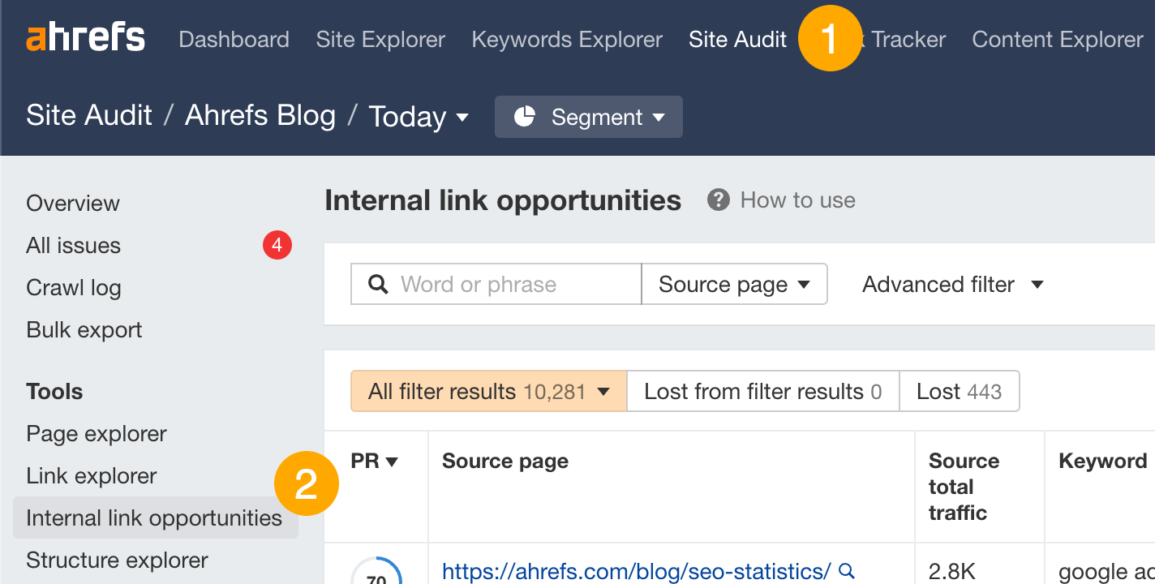Open the Ahrefs Blog breadcrumb

pyautogui.click(x=260, y=115)
